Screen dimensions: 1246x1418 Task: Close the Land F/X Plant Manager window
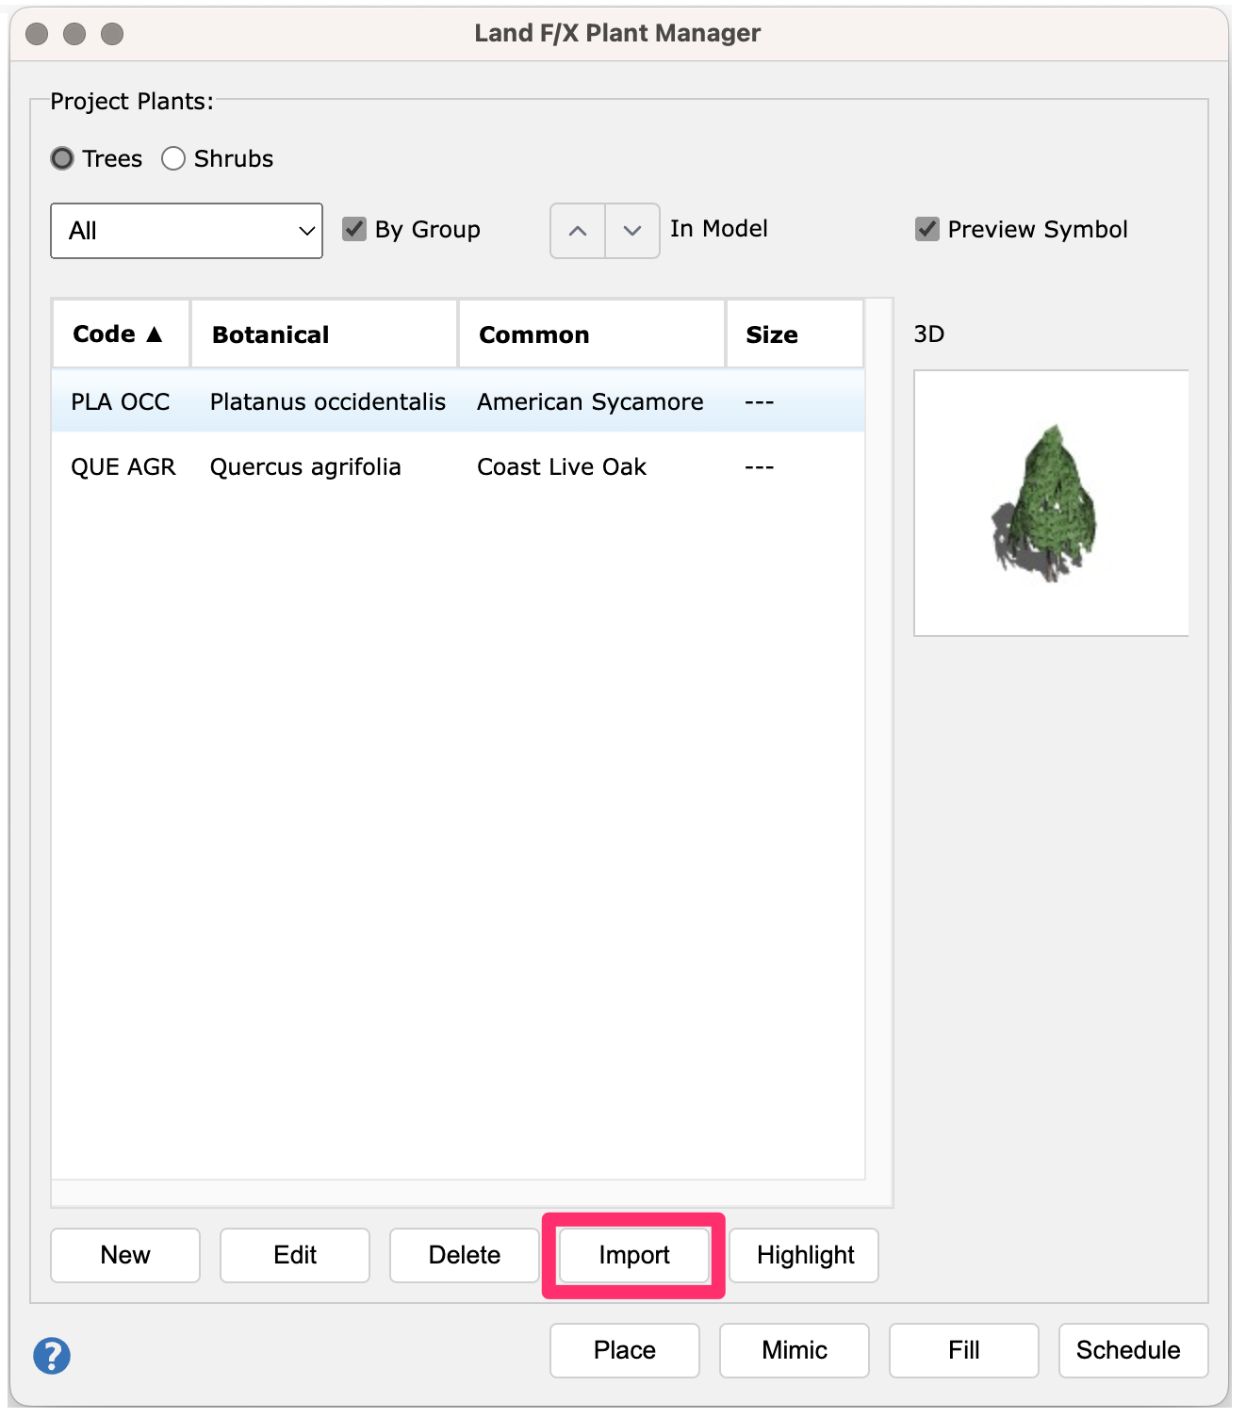click(x=37, y=34)
